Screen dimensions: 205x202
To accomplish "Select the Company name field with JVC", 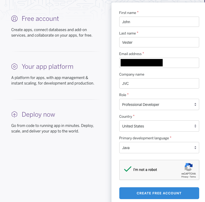I will click(x=159, y=83).
